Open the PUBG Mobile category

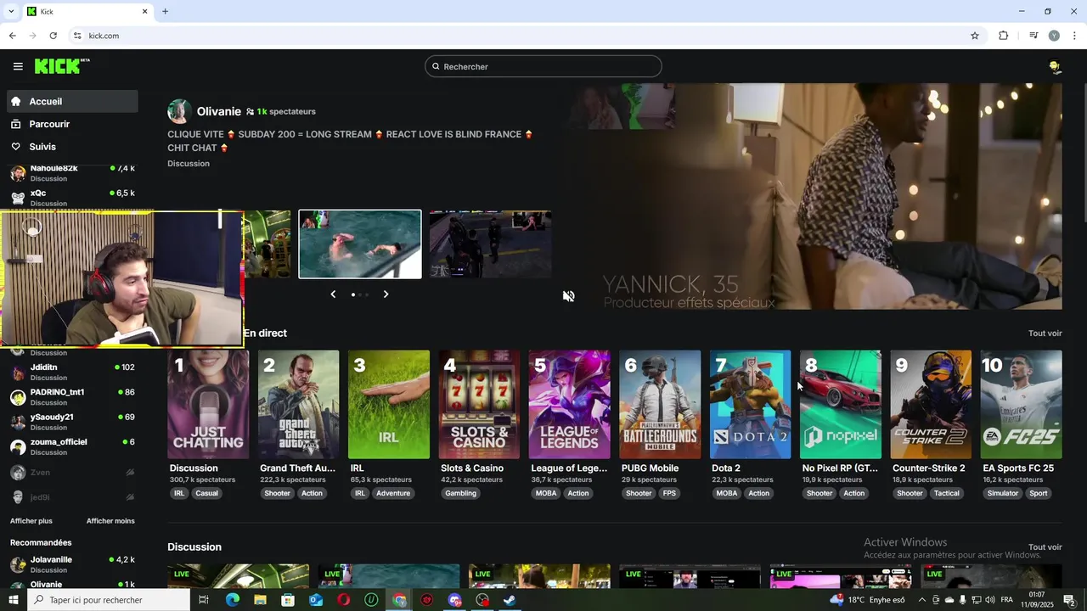coord(660,405)
